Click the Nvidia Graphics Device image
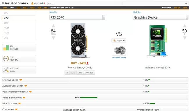This screenshot has width=189, height=111. tap(157, 41)
